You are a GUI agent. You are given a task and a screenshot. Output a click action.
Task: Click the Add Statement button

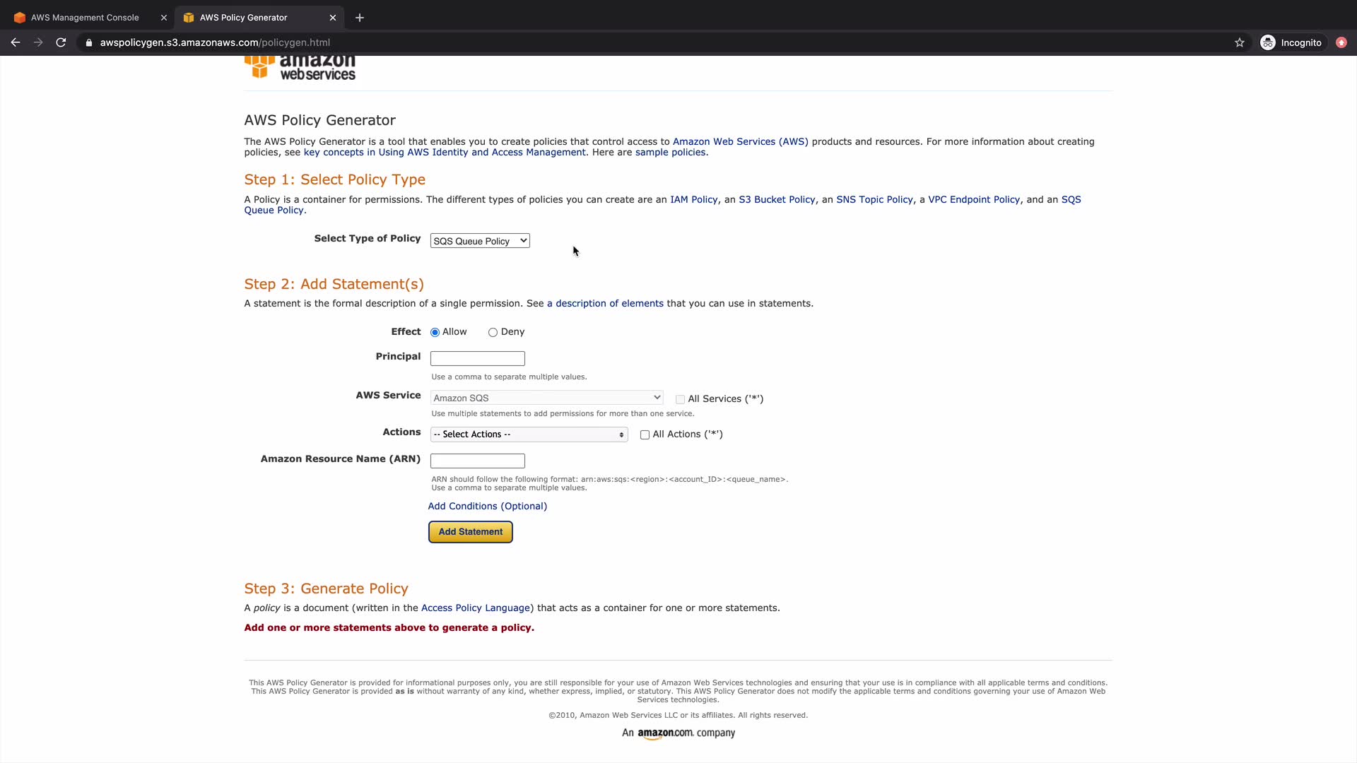[470, 531]
